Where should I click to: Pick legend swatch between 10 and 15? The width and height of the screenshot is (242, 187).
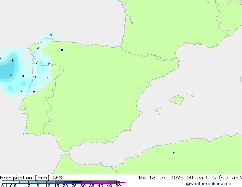(50, 182)
